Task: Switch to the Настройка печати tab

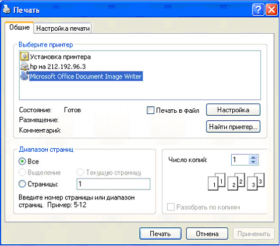Action: pyautogui.click(x=63, y=28)
